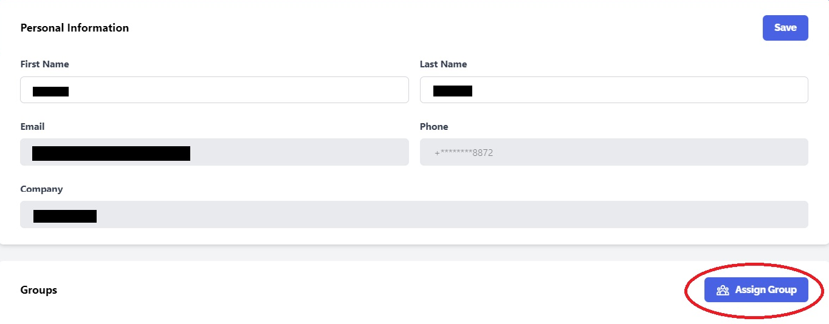
Task: Click the disabled Email field
Action: coord(215,152)
